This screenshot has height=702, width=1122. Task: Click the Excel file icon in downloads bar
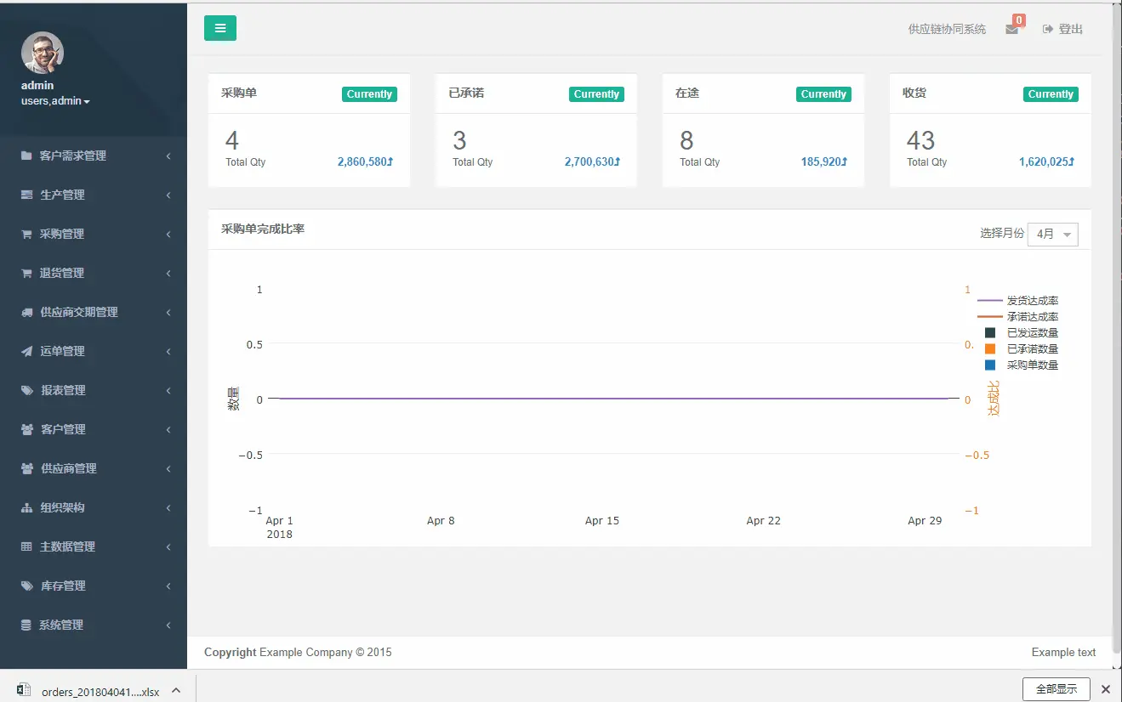point(24,690)
